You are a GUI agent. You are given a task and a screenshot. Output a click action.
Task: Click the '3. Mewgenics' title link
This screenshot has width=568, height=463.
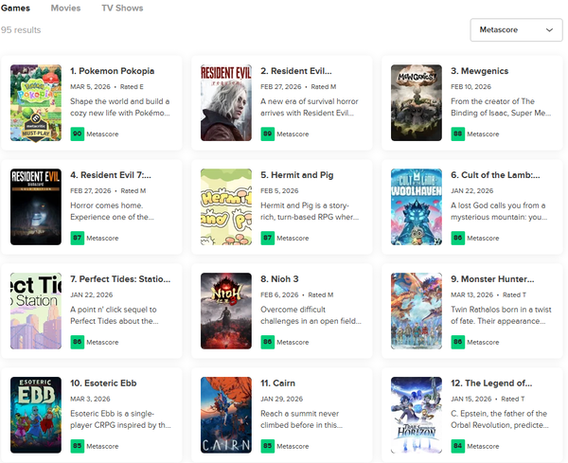[480, 71]
